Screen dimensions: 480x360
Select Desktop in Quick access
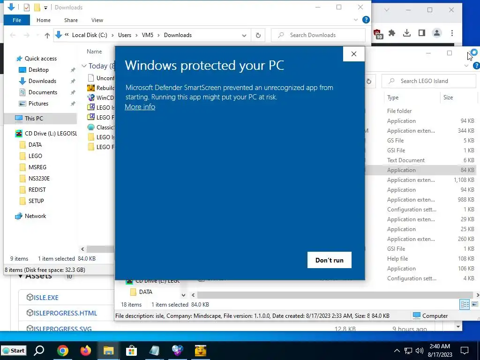tap(38, 70)
